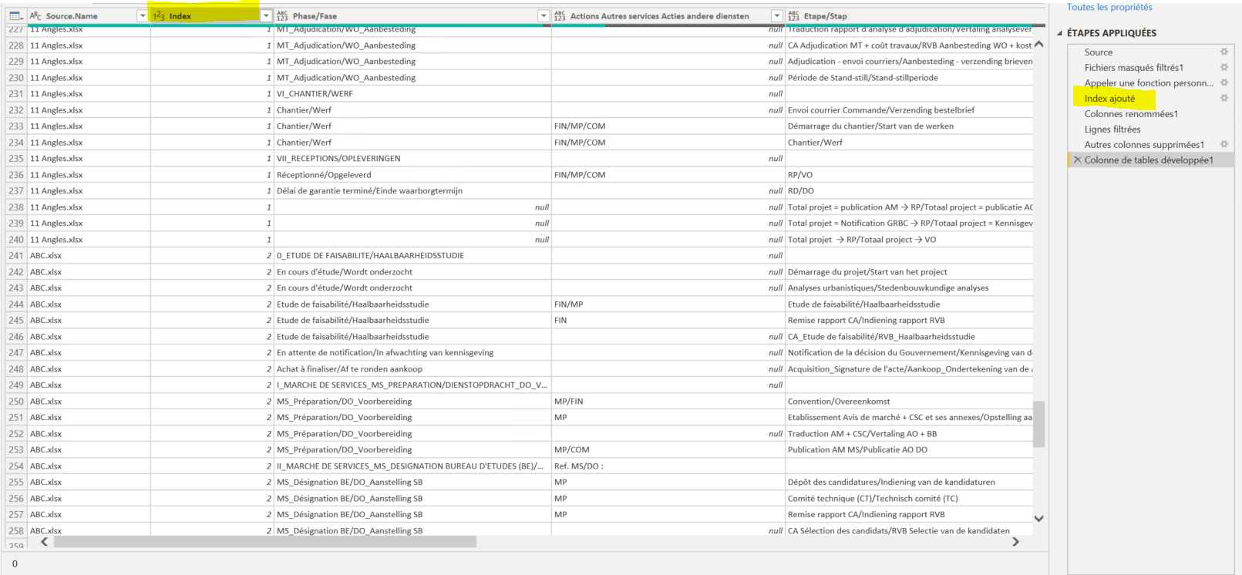Select the Index ajouté step

[x=1109, y=99]
